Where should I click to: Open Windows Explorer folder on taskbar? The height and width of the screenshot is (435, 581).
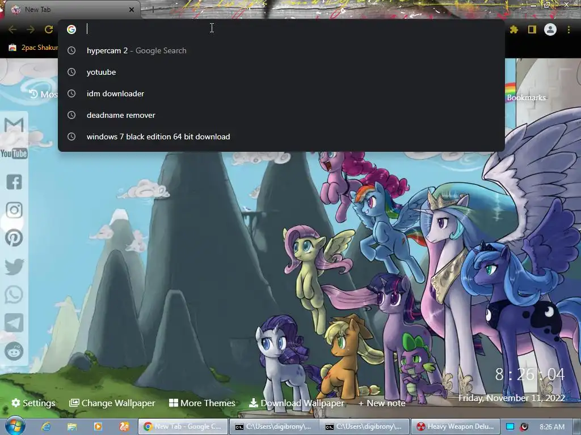(72, 427)
